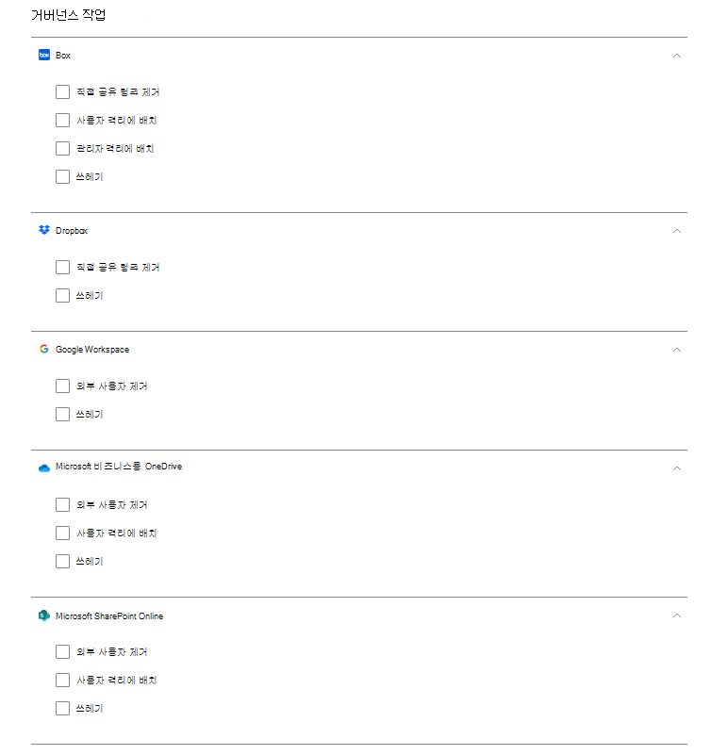The image size is (711, 755).
Task: Check '직접 공유 링크 제거' under Box
Action: pyautogui.click(x=63, y=92)
